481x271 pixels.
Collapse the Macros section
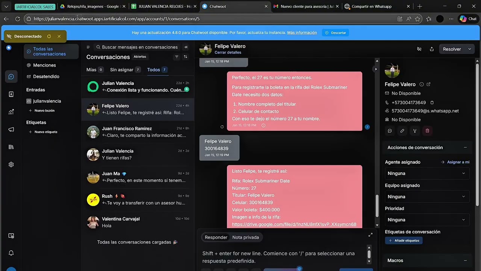pos(465,260)
